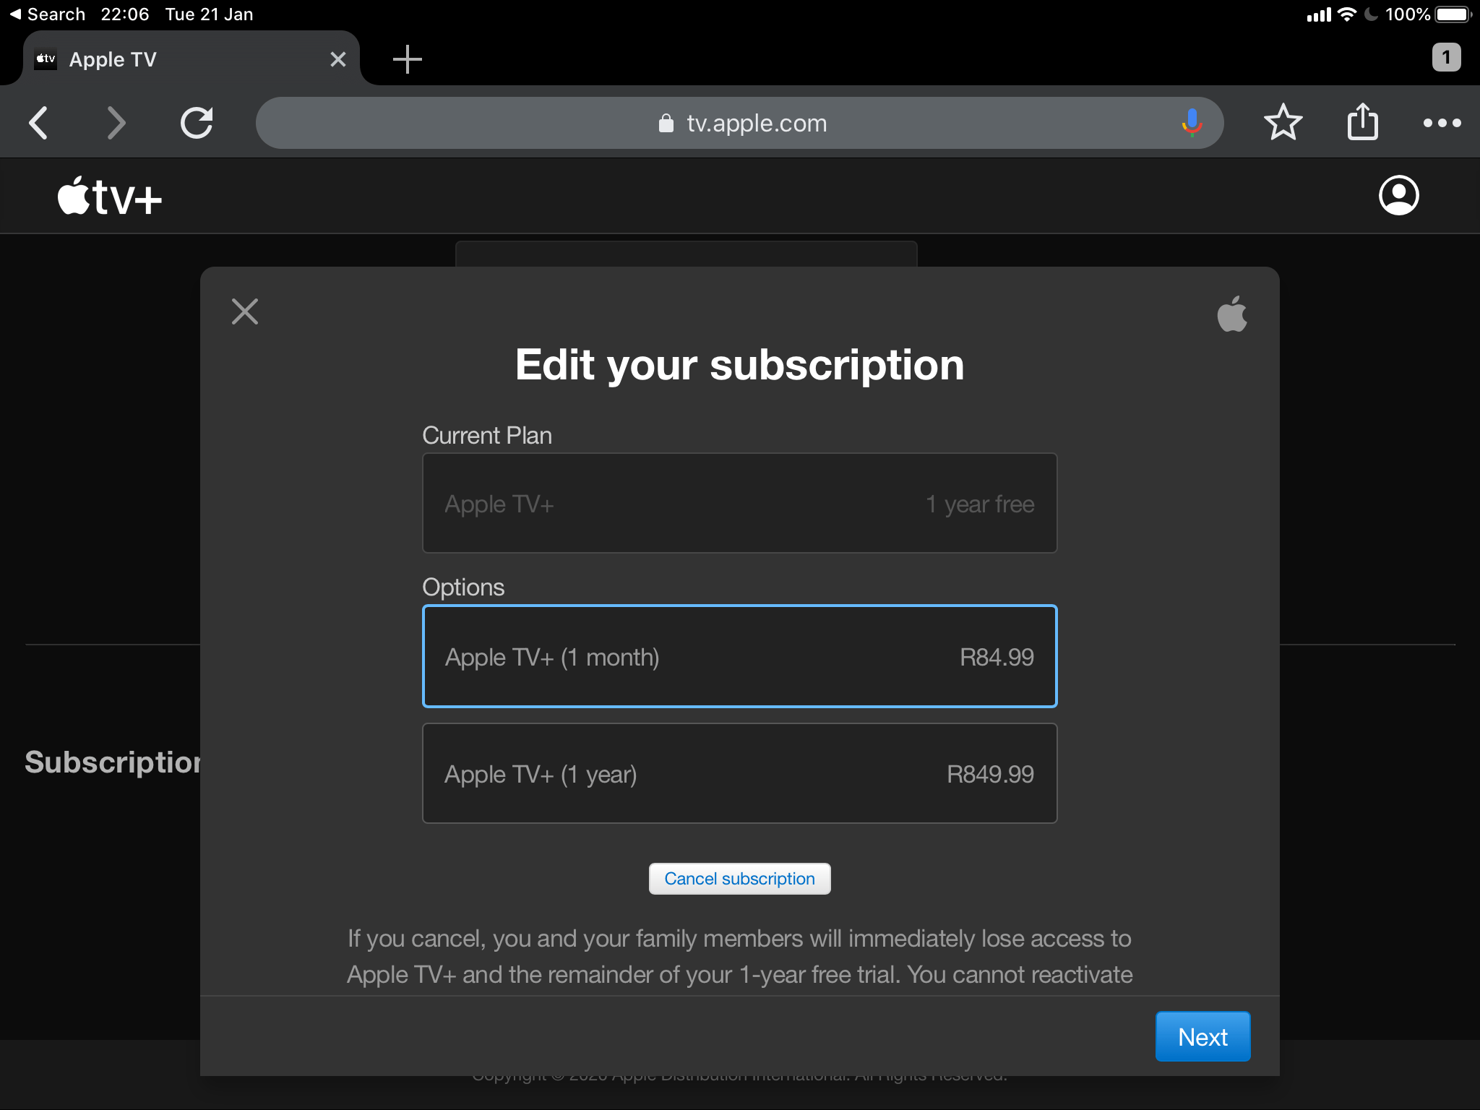The width and height of the screenshot is (1480, 1110).
Task: Go back to the previous page
Action: [38, 123]
